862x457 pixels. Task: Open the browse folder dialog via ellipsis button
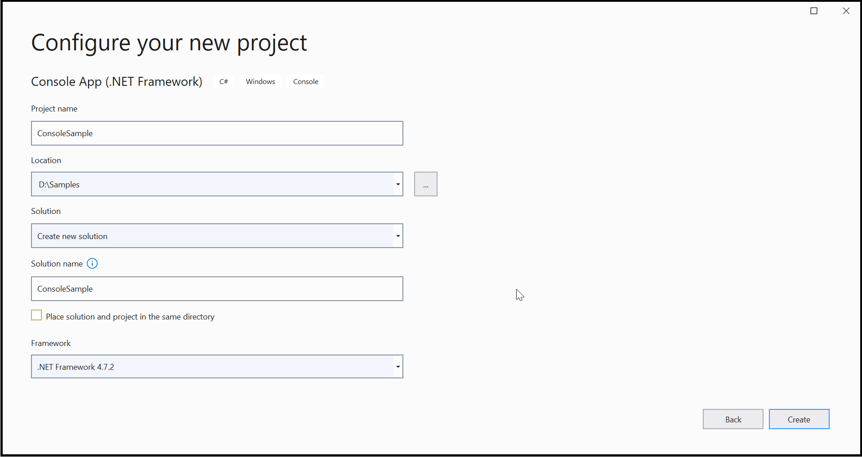pyautogui.click(x=425, y=184)
